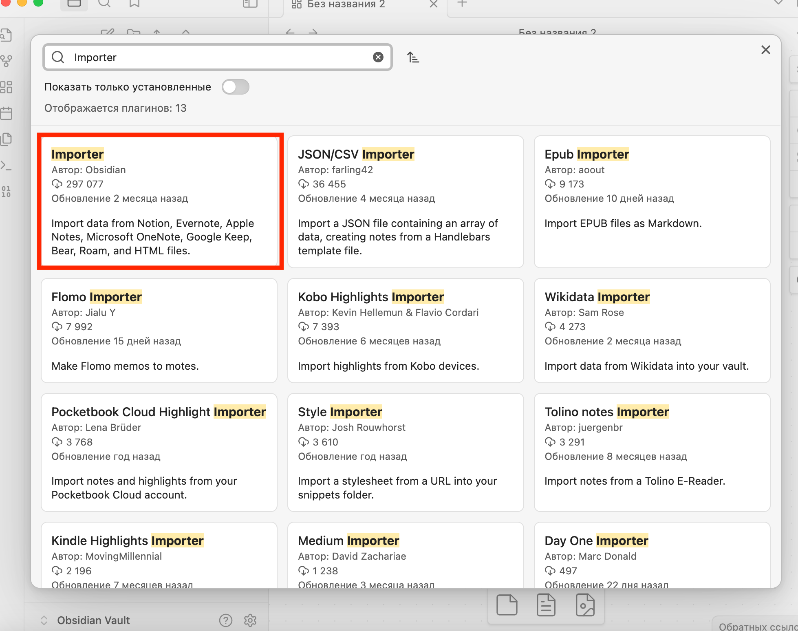Open file explorer tab icon
Viewport: 798px width, 631px height.
(74, 4)
